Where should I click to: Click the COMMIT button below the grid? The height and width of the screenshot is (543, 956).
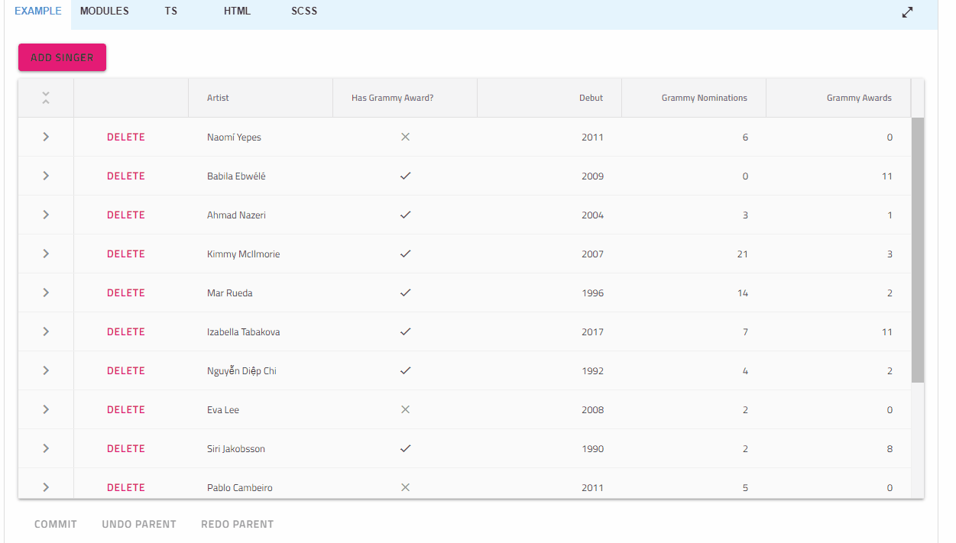point(54,524)
